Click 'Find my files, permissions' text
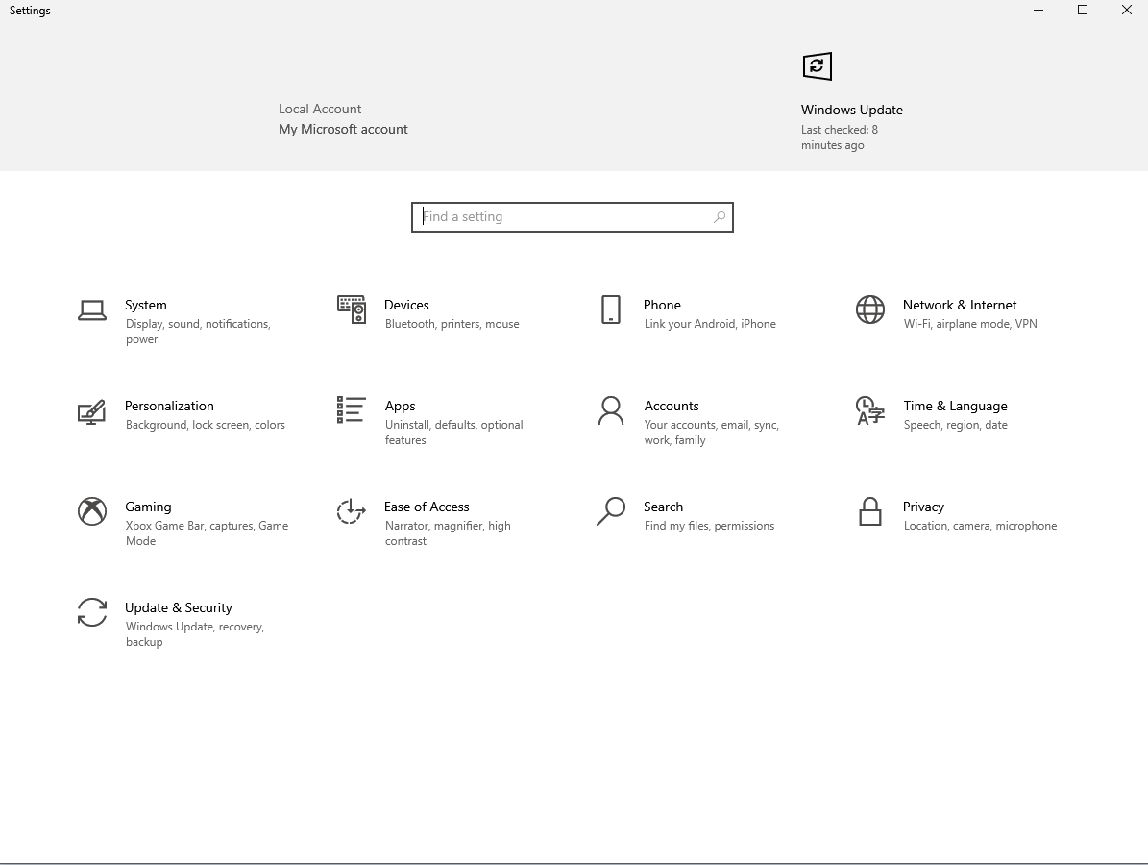1148x865 pixels. coord(709,526)
